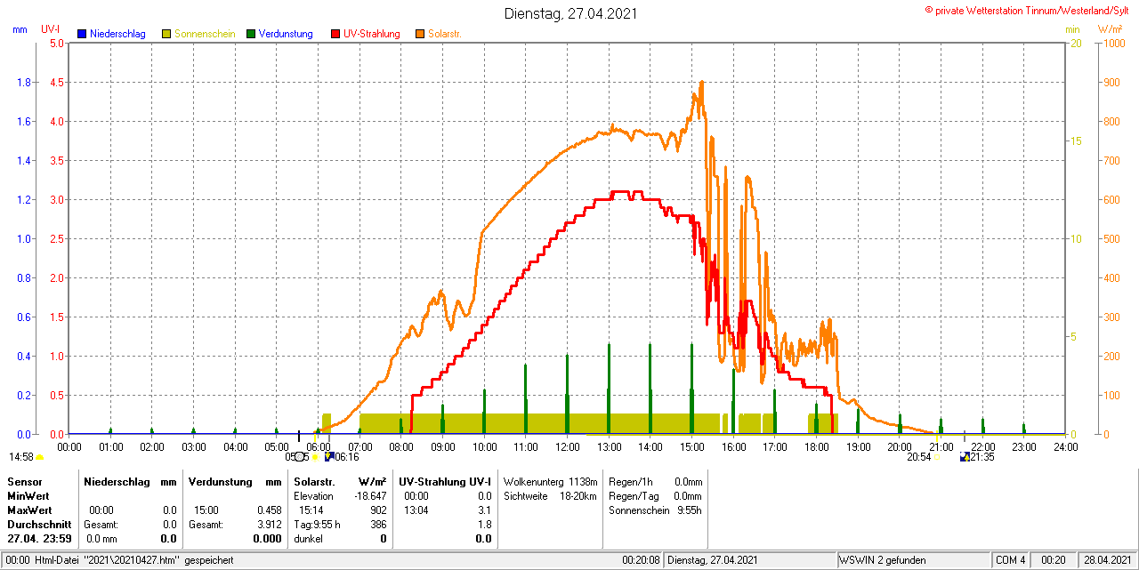Click the chart title Dienstag, 27.04.2021
1139x570 pixels.
pyautogui.click(x=570, y=13)
